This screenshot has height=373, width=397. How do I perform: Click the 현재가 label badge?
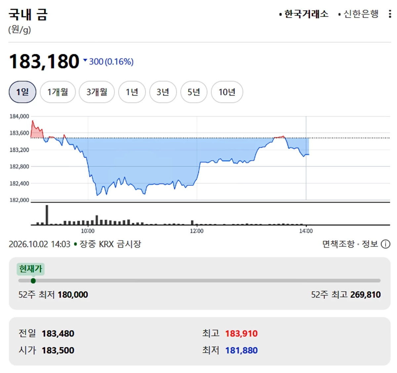(x=30, y=269)
